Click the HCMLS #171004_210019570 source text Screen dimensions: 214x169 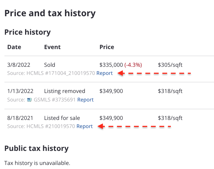pos(61,73)
